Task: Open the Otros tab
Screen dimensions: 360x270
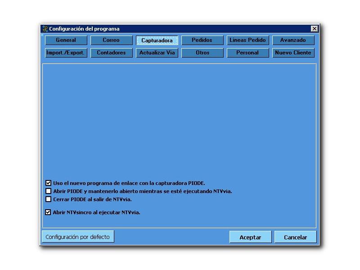Action: [x=202, y=53]
